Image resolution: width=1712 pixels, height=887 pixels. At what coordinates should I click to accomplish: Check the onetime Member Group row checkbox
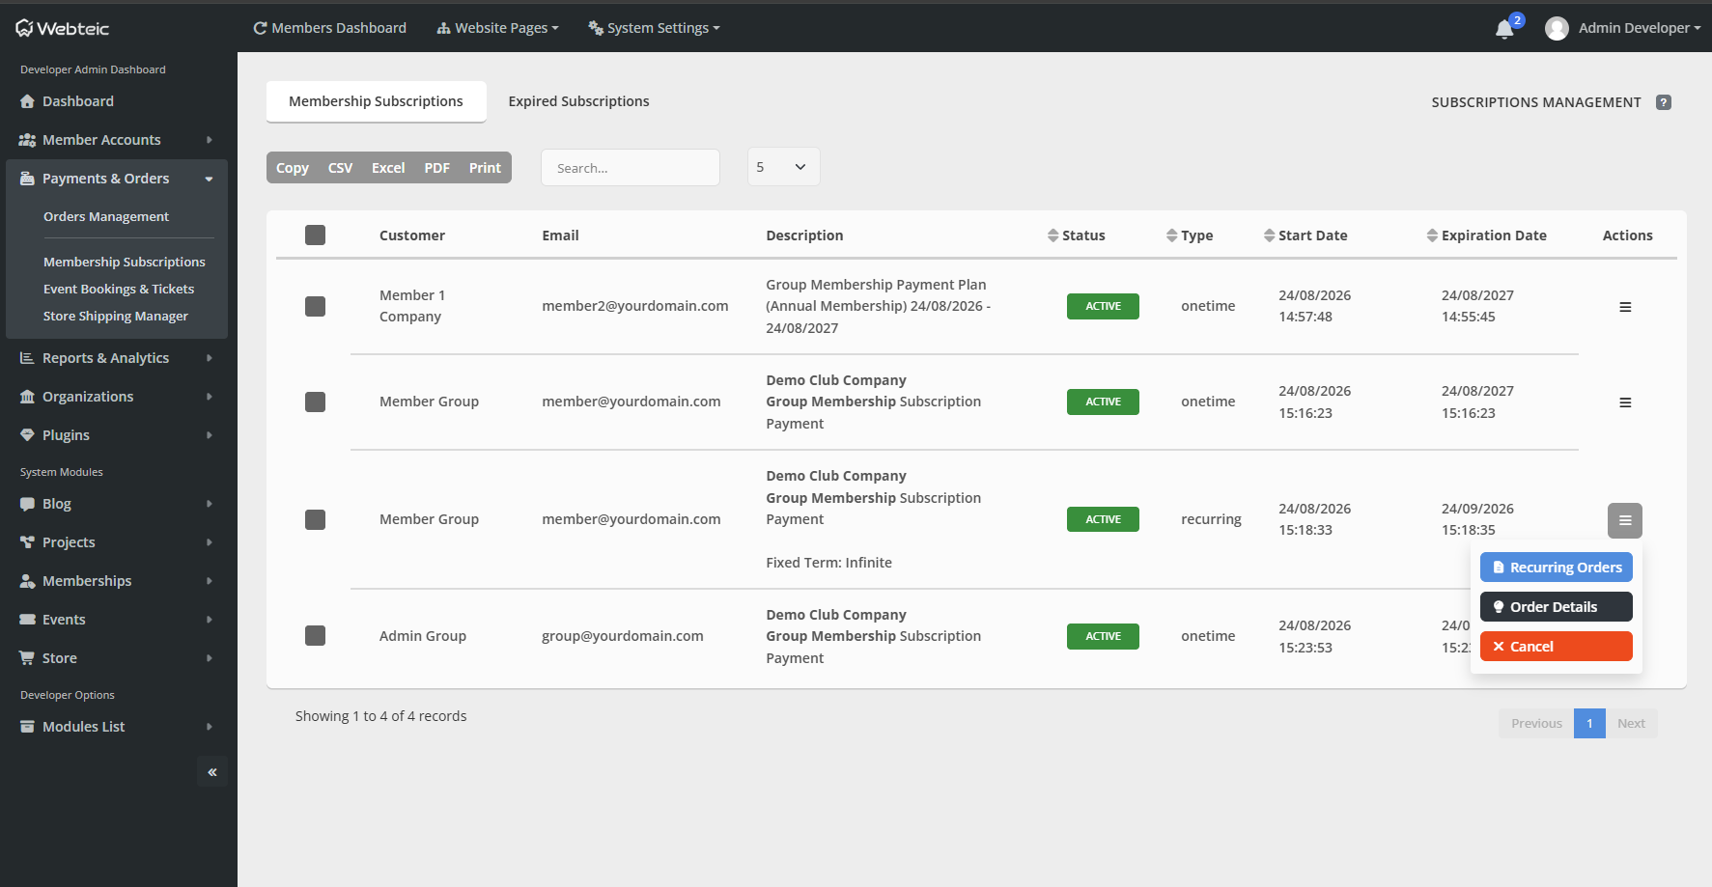coord(315,402)
